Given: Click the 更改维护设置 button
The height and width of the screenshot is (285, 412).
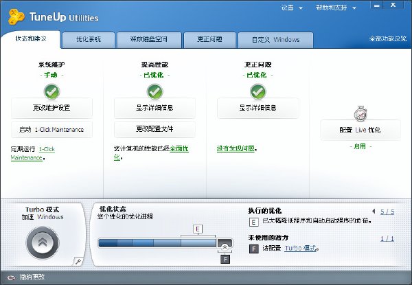Looking at the screenshot, I should [x=51, y=108].
